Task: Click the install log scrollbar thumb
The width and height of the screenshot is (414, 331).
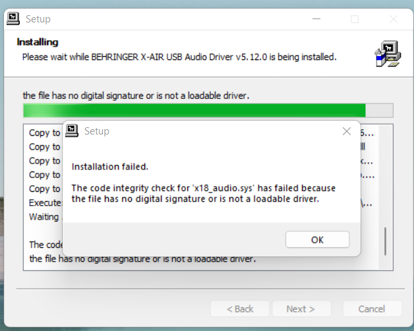Action: pos(385,241)
